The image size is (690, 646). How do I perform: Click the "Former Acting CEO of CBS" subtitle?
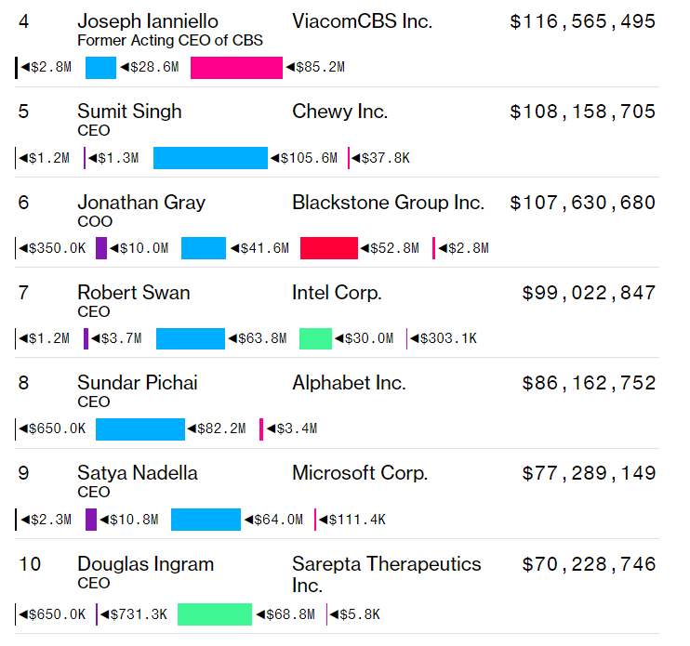click(169, 40)
